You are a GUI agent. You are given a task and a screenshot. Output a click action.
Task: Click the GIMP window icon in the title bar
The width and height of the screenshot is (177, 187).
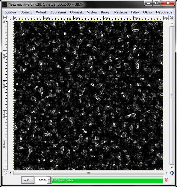pyautogui.click(x=5, y=4)
